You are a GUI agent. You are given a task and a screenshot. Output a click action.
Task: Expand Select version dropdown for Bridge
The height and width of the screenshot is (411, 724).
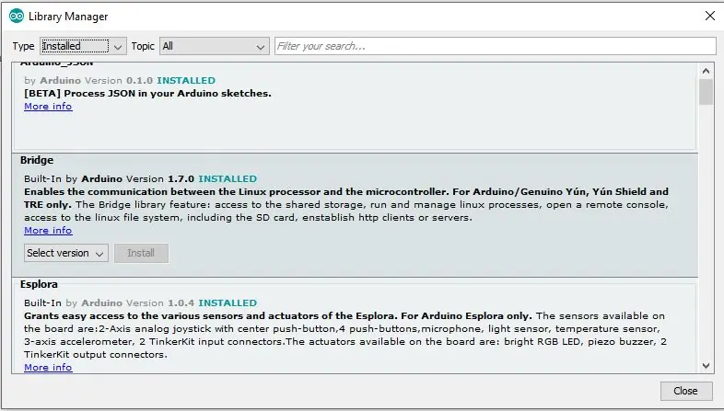(x=66, y=253)
